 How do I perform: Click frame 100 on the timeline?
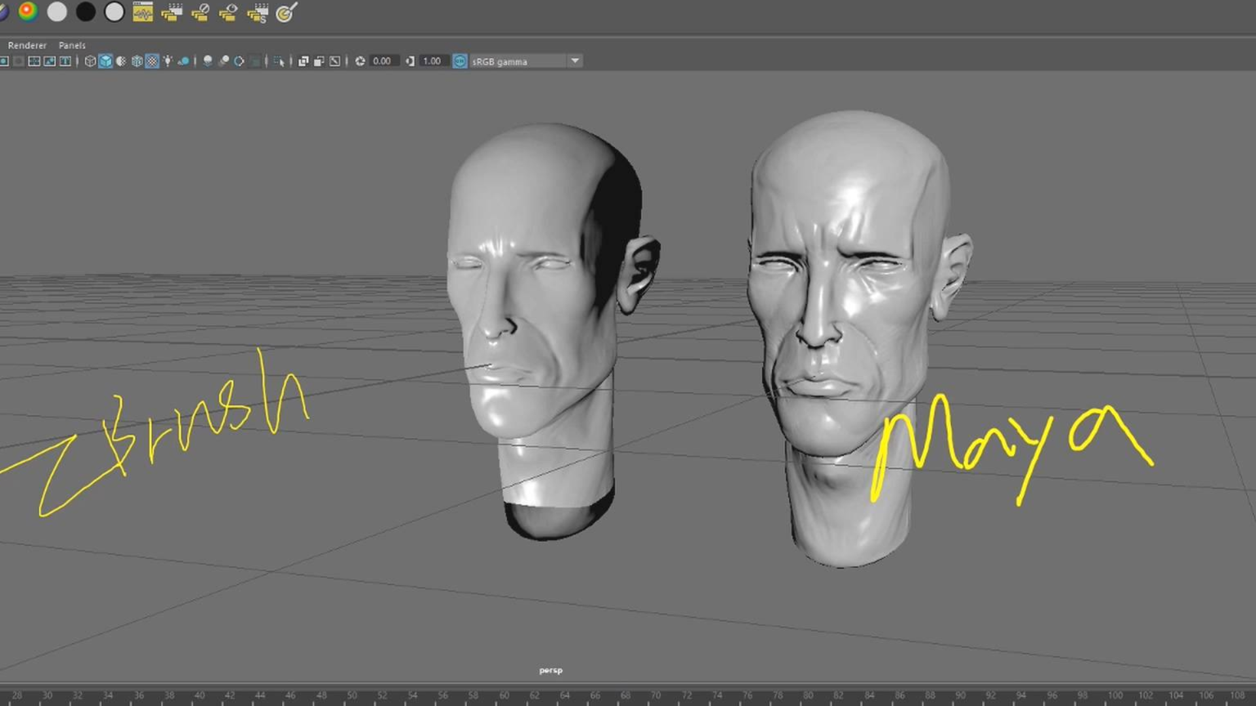pyautogui.click(x=1115, y=695)
